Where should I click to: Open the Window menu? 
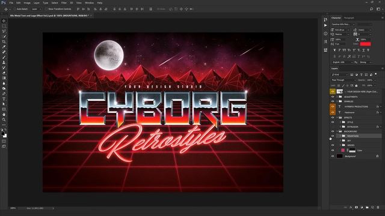90,2
